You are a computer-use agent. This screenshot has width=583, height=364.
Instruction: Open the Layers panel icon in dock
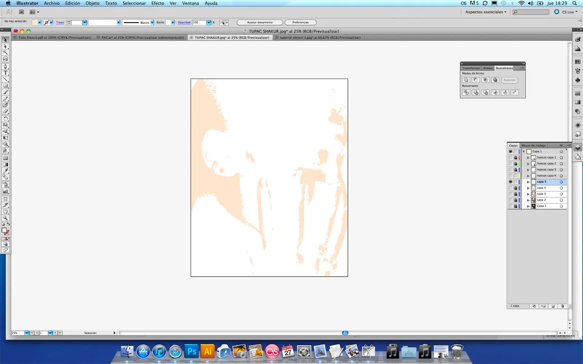click(x=578, y=147)
